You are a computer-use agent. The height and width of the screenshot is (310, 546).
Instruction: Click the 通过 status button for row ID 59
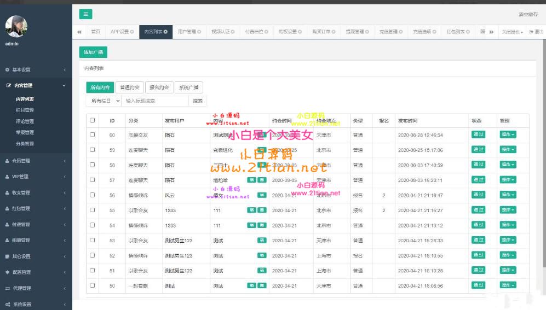(x=478, y=149)
